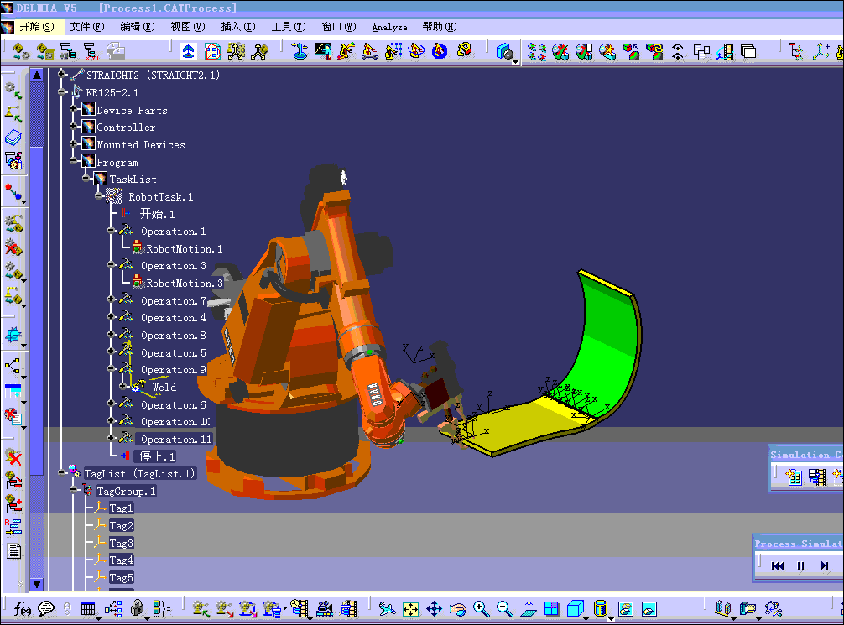The image size is (844, 625).
Task: Click the Fly Mode airplane icon
Action: point(387,609)
